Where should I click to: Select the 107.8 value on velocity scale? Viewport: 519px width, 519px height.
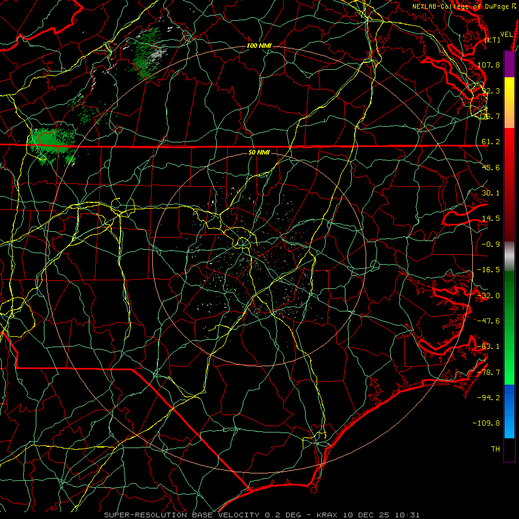pyautogui.click(x=488, y=65)
